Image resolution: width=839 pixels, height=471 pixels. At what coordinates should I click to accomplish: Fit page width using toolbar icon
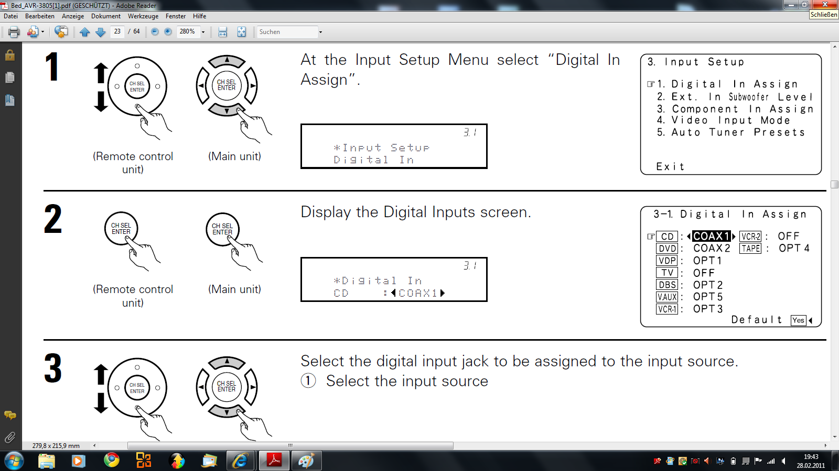tap(223, 32)
